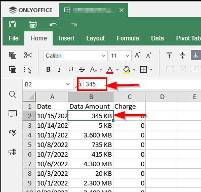The image size is (201, 192).
Task: Open the Name Box B2 dropdown
Action: coord(68,84)
